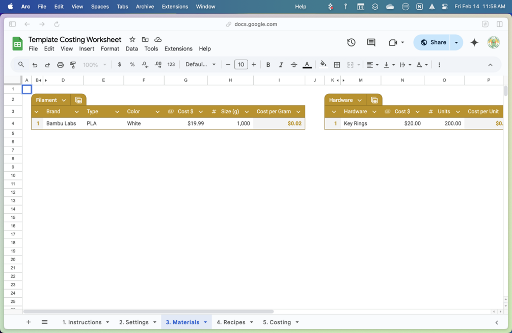Click the move to folder icon

pos(145,40)
